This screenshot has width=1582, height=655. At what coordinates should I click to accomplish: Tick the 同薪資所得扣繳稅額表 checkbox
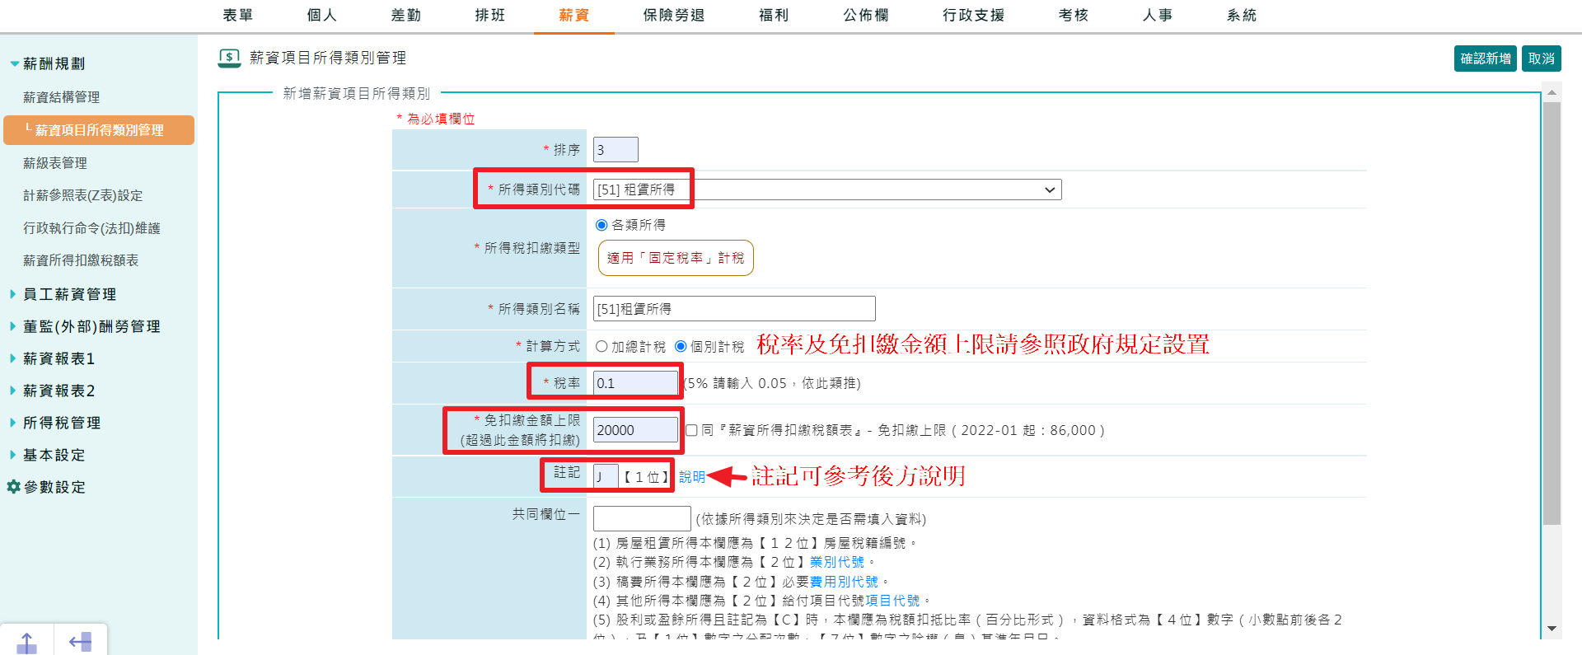(x=692, y=430)
